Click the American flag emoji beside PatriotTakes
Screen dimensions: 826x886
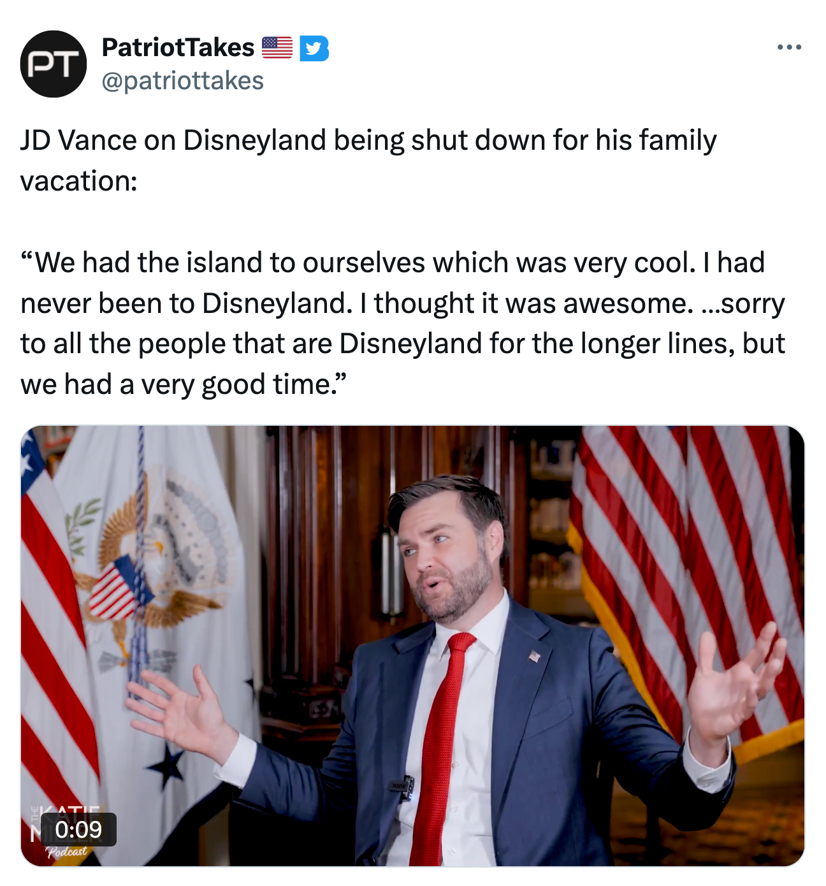click(x=277, y=48)
